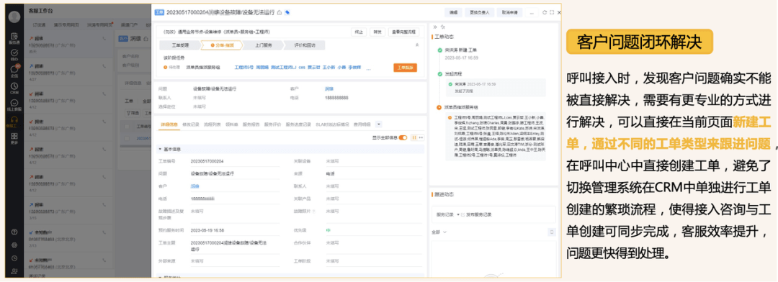Click the help icon next to 故障照片
This screenshot has height=282, width=778.
tap(314, 211)
